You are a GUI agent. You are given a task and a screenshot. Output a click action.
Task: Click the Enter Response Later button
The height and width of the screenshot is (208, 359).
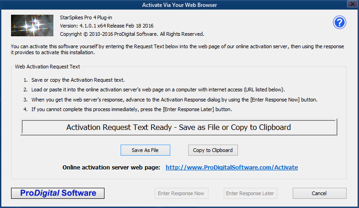pos(250,193)
